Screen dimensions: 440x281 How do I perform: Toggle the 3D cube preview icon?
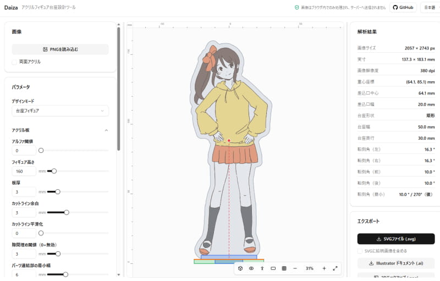click(240, 268)
